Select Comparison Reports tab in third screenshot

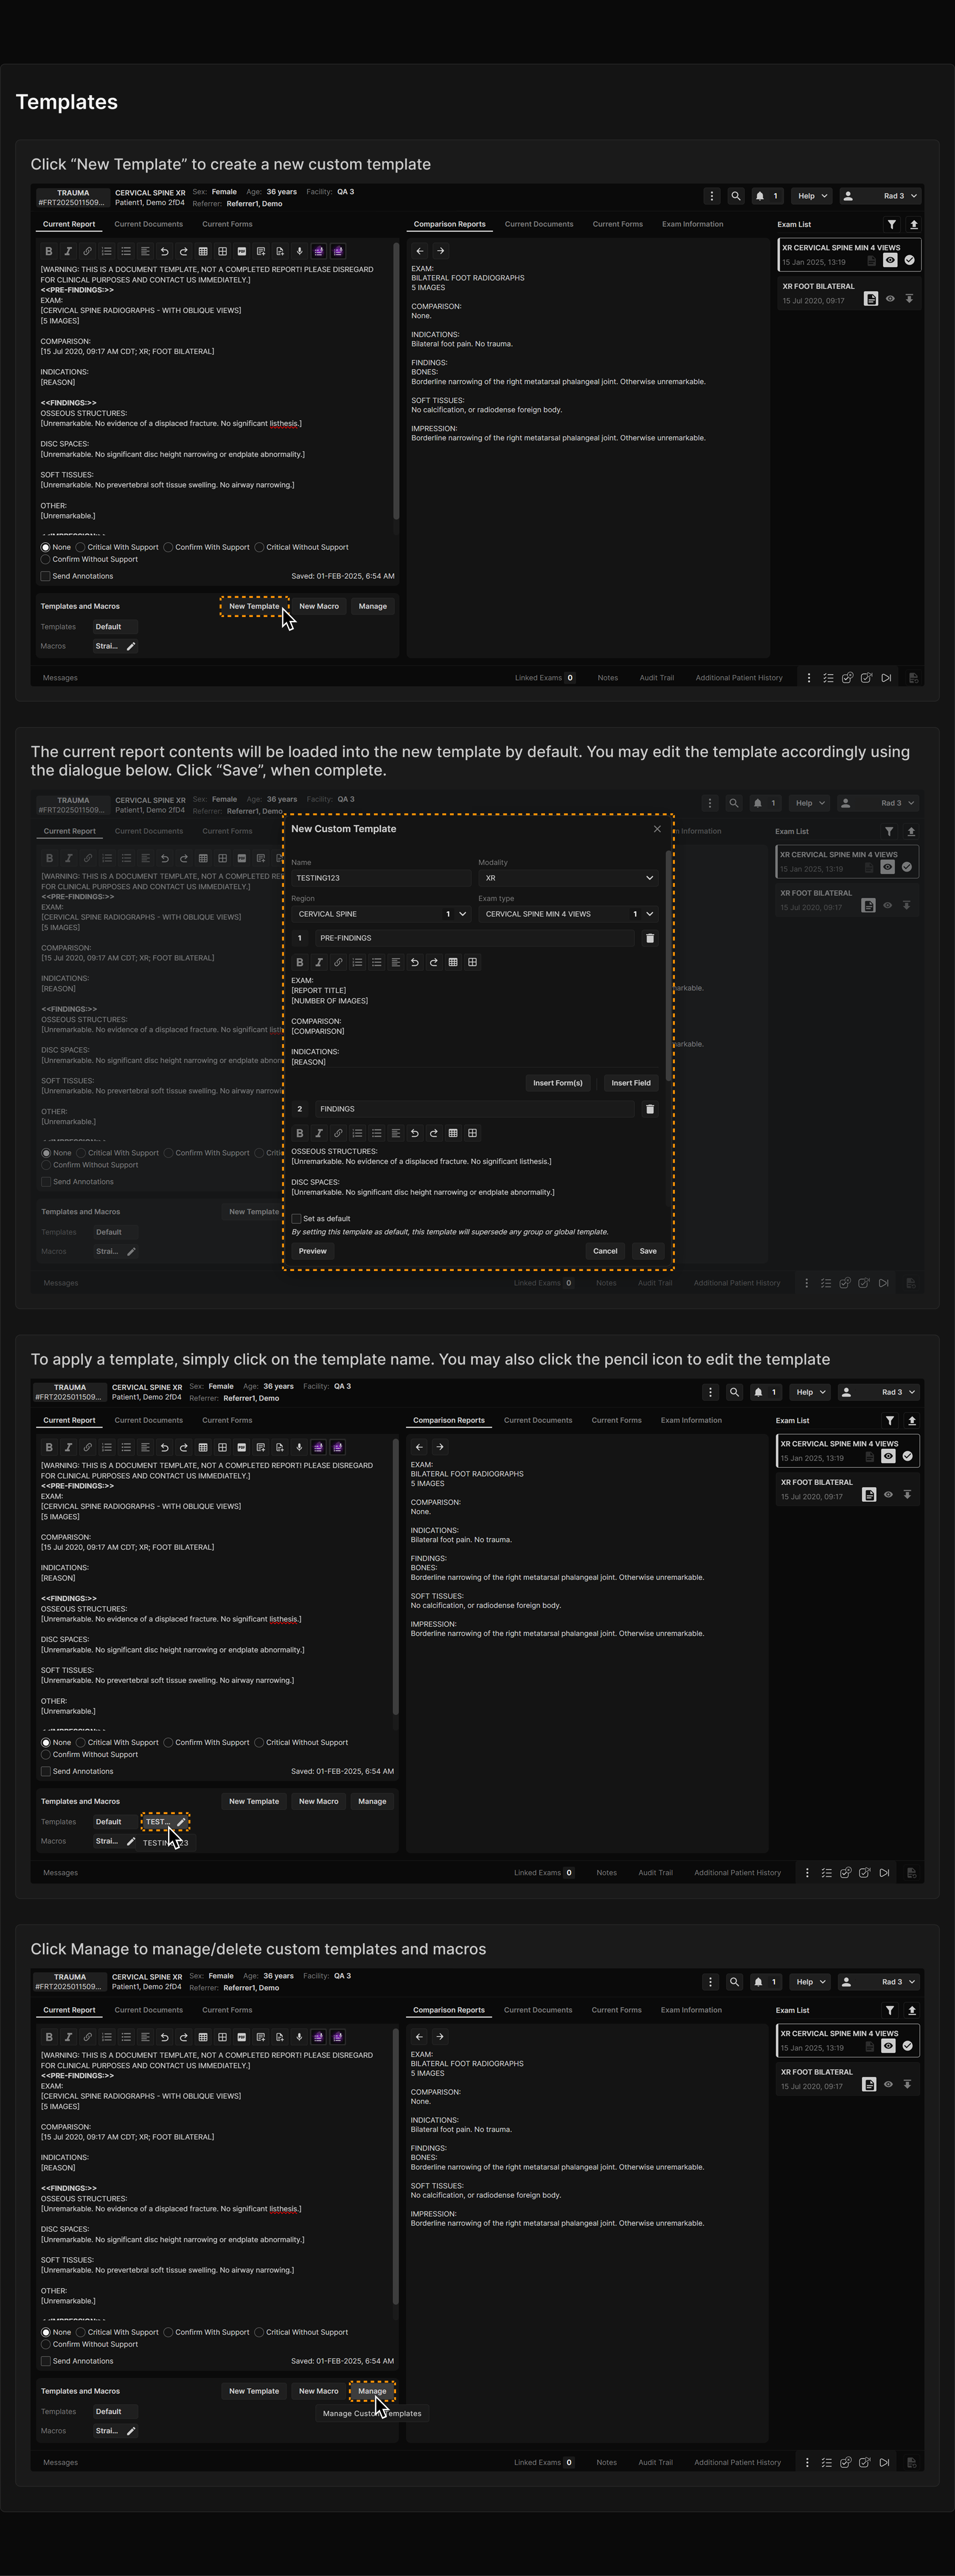[x=449, y=1420]
